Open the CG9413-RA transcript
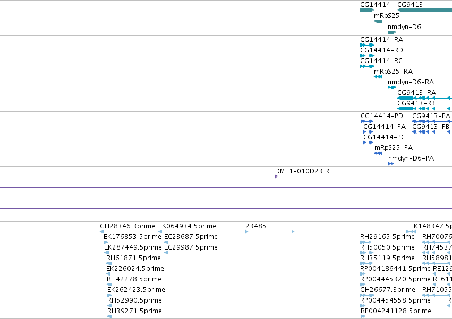Viewport: 452px width, 319px height. [x=424, y=99]
